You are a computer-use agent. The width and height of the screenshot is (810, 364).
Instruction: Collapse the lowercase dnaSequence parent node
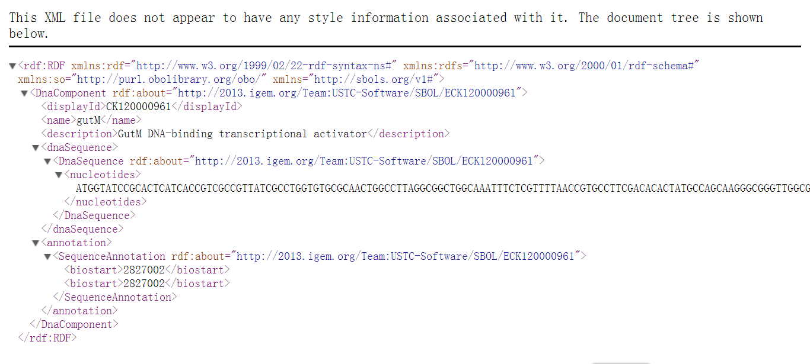pyautogui.click(x=36, y=147)
